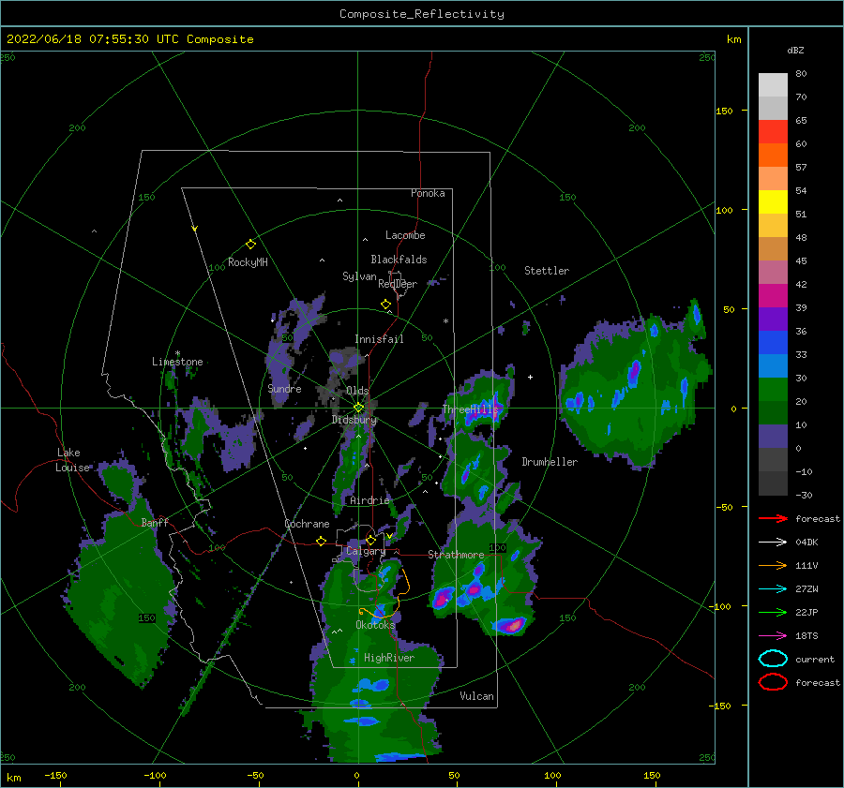The image size is (844, 788).
Task: Pick the bright green 20–30 dBZ swatch
Action: [x=773, y=390]
